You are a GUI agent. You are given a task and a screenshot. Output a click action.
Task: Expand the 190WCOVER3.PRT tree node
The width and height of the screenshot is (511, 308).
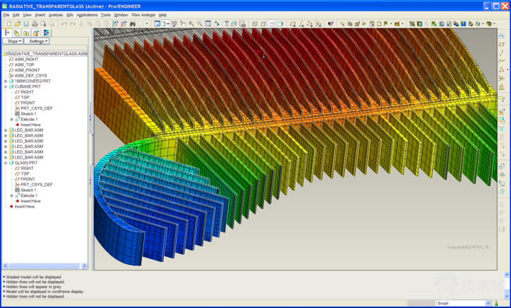click(x=6, y=81)
